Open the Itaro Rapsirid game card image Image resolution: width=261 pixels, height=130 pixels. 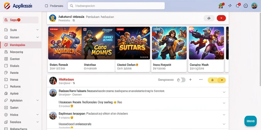coord(169,43)
